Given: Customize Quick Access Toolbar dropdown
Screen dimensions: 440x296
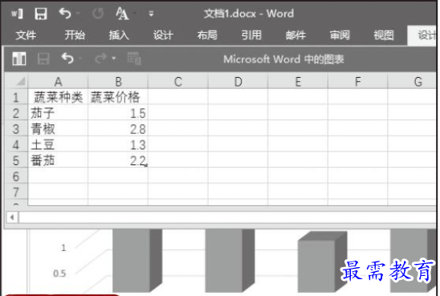Looking at the screenshot, I should [x=151, y=14].
